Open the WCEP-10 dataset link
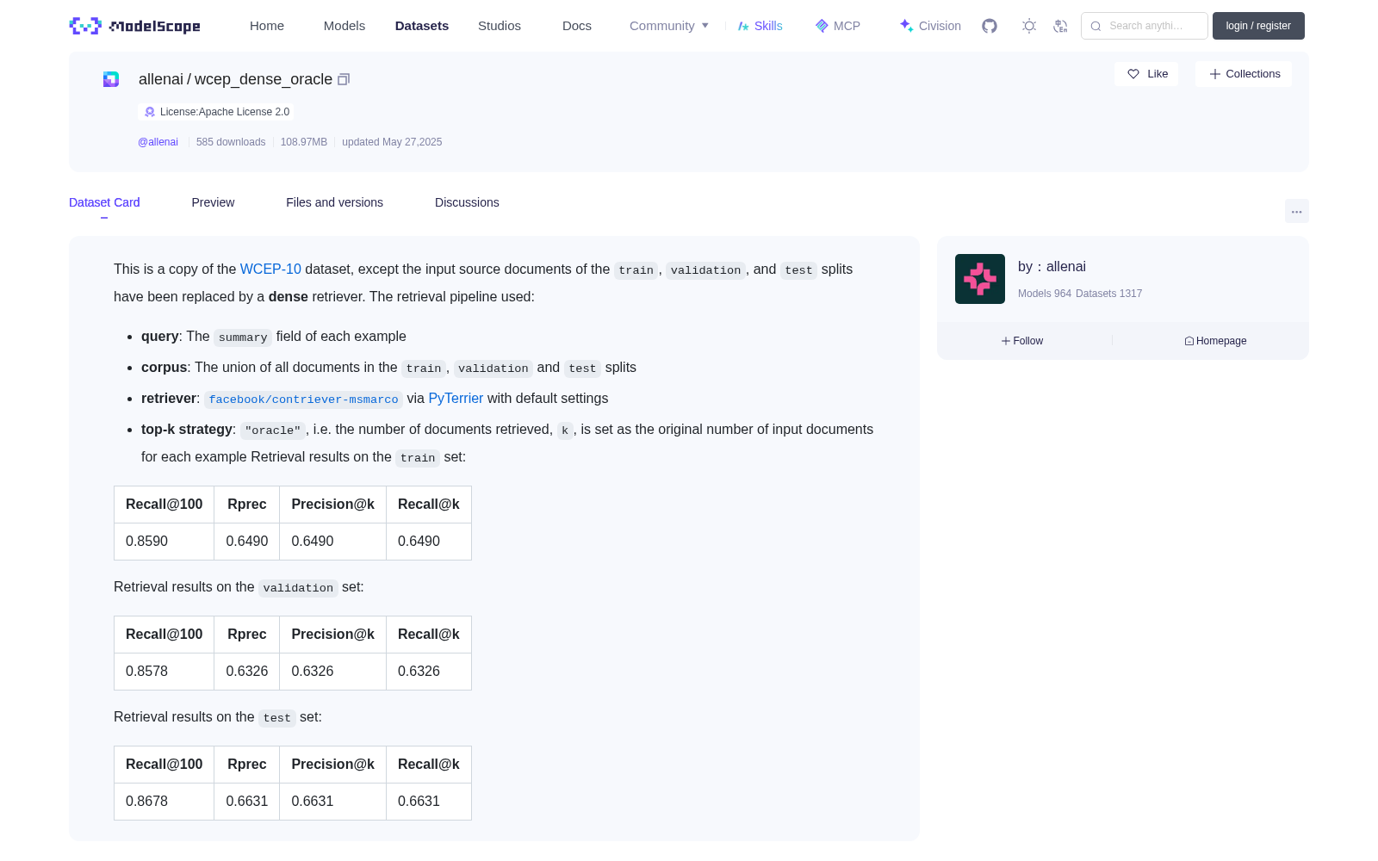Image resolution: width=1378 pixels, height=861 pixels. tap(270, 269)
